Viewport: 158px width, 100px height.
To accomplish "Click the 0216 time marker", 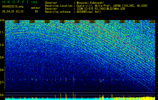I will pyautogui.click(x=92, y=21).
